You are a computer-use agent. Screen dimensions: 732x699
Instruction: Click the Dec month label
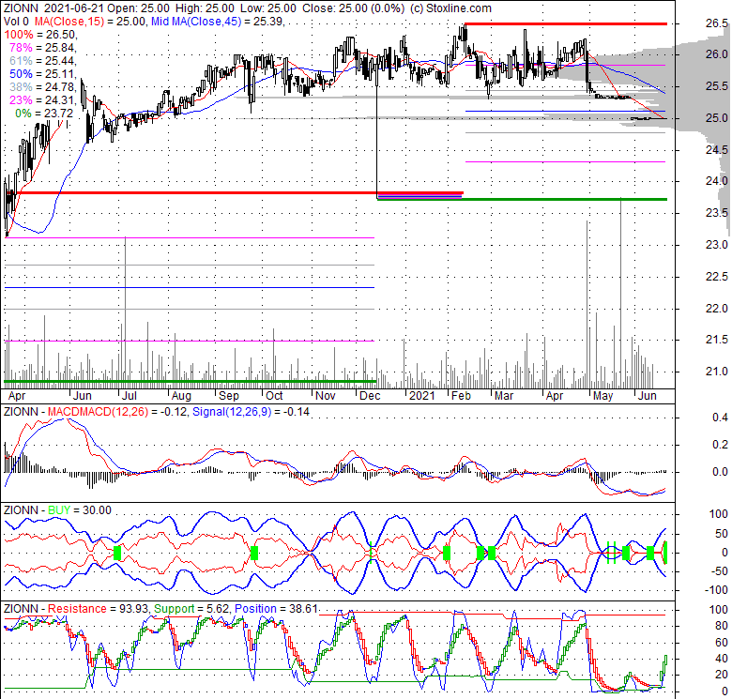pyautogui.click(x=370, y=396)
